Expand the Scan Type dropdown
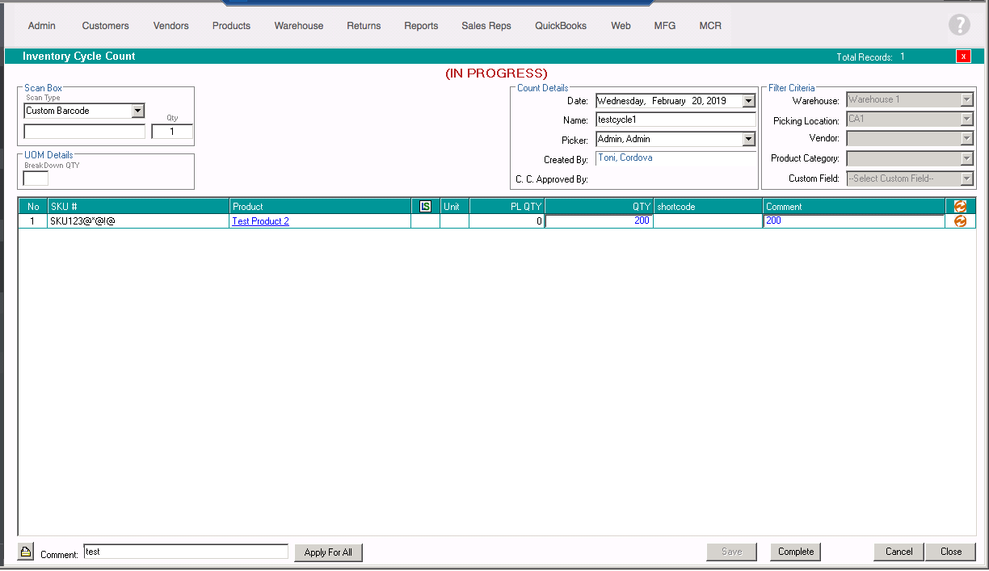Image resolution: width=989 pixels, height=571 pixels. [137, 111]
